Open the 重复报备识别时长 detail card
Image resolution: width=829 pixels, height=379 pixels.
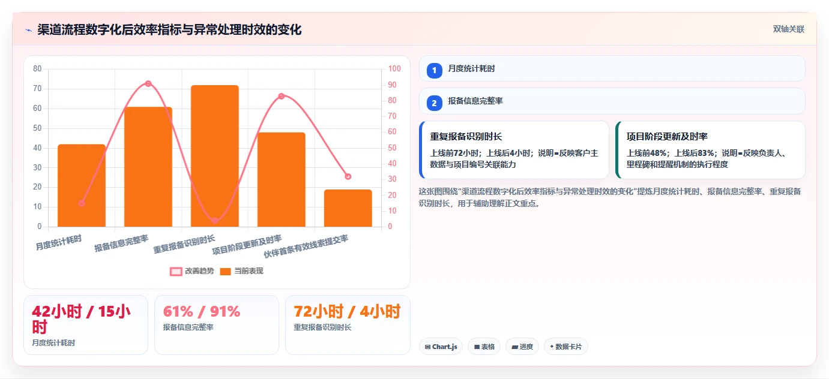point(514,150)
